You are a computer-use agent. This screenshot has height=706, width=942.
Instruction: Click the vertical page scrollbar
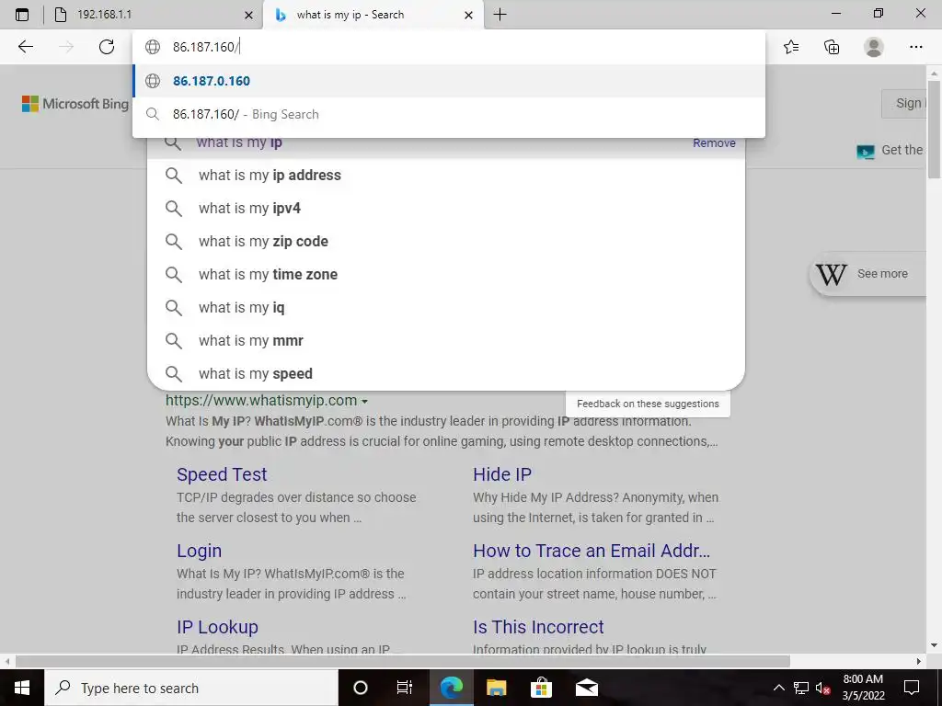[934, 129]
